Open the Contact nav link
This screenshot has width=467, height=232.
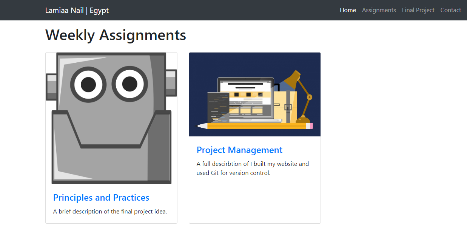pyautogui.click(x=450, y=10)
